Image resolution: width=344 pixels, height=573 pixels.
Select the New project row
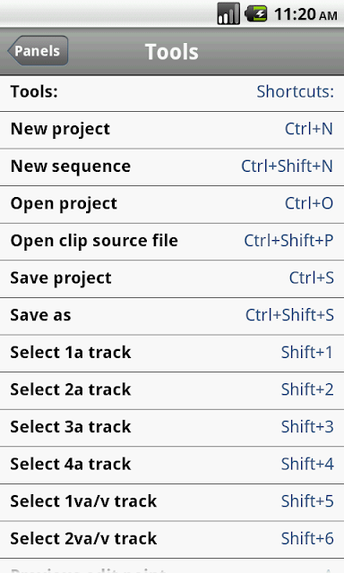click(x=172, y=130)
